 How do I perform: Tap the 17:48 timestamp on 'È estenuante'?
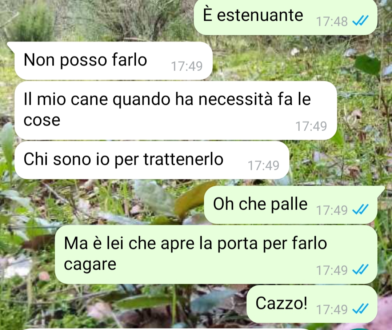tap(332, 21)
